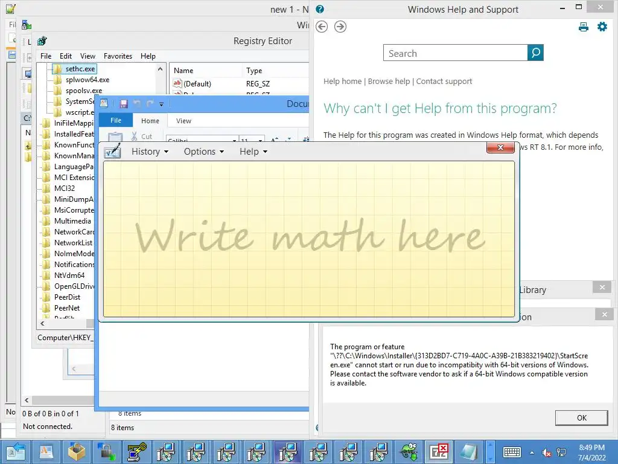
Task: Open Registry Editor Favorites menu
Action: [118, 56]
